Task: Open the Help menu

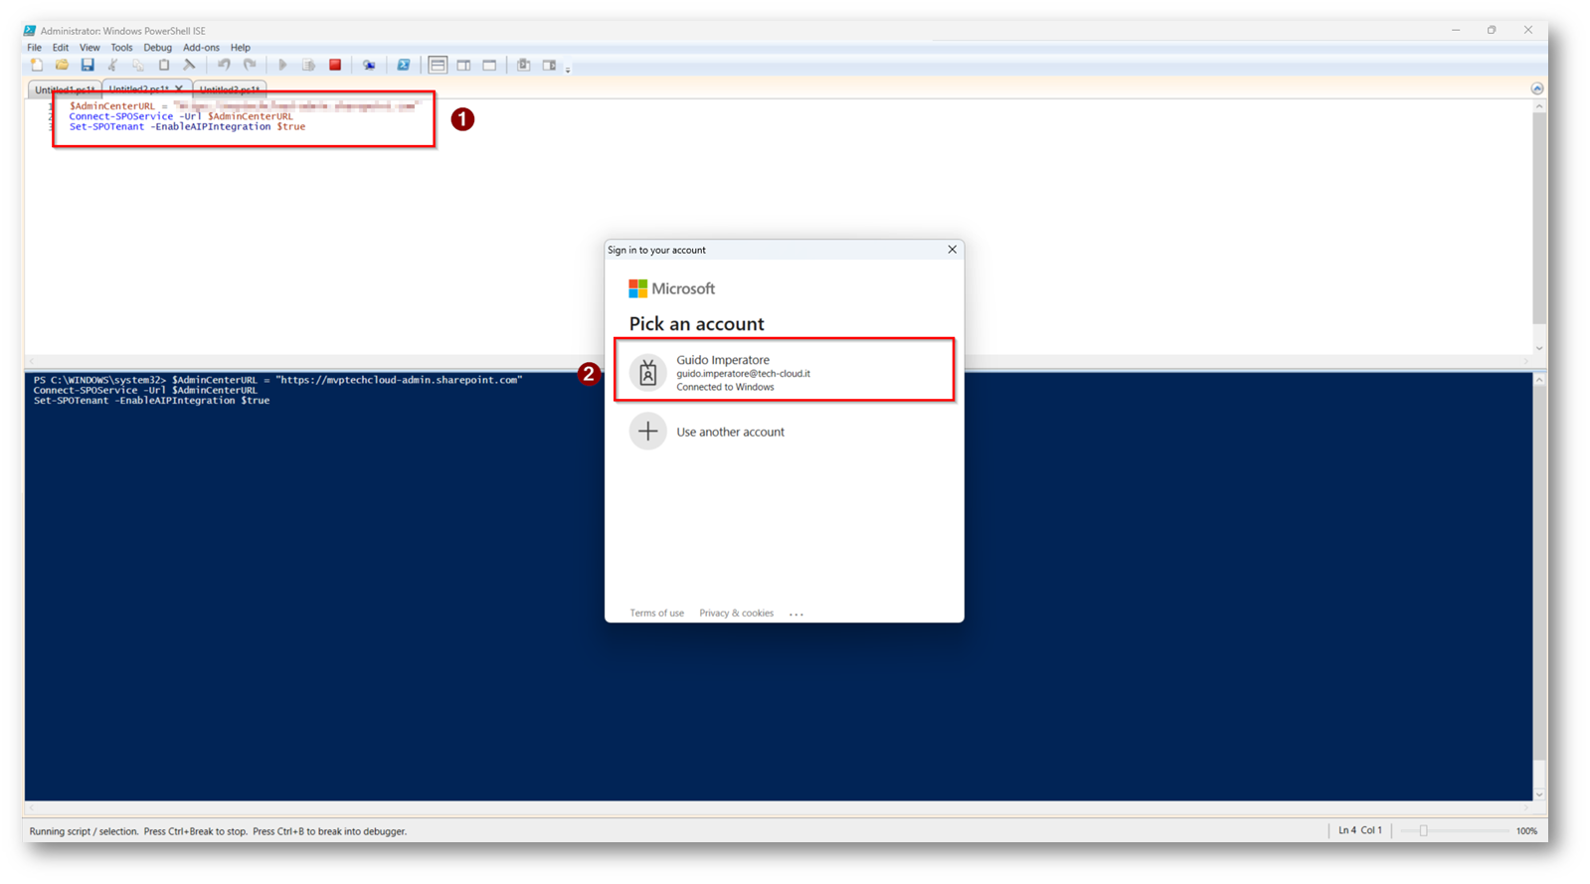Action: click(241, 48)
